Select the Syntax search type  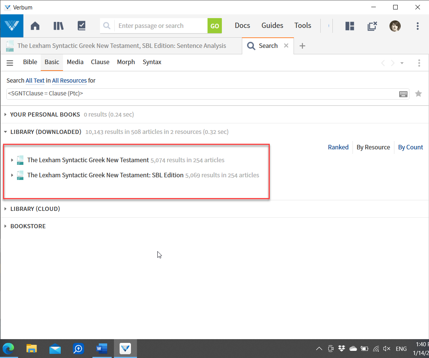point(152,62)
